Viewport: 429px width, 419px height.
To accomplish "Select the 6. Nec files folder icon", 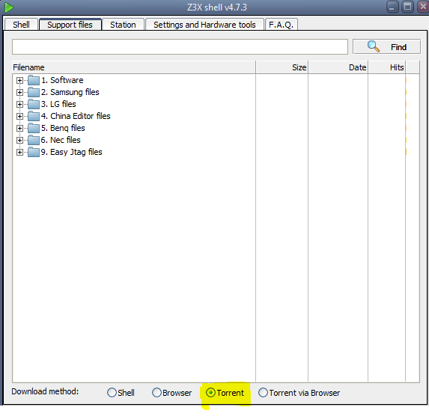I will [34, 140].
